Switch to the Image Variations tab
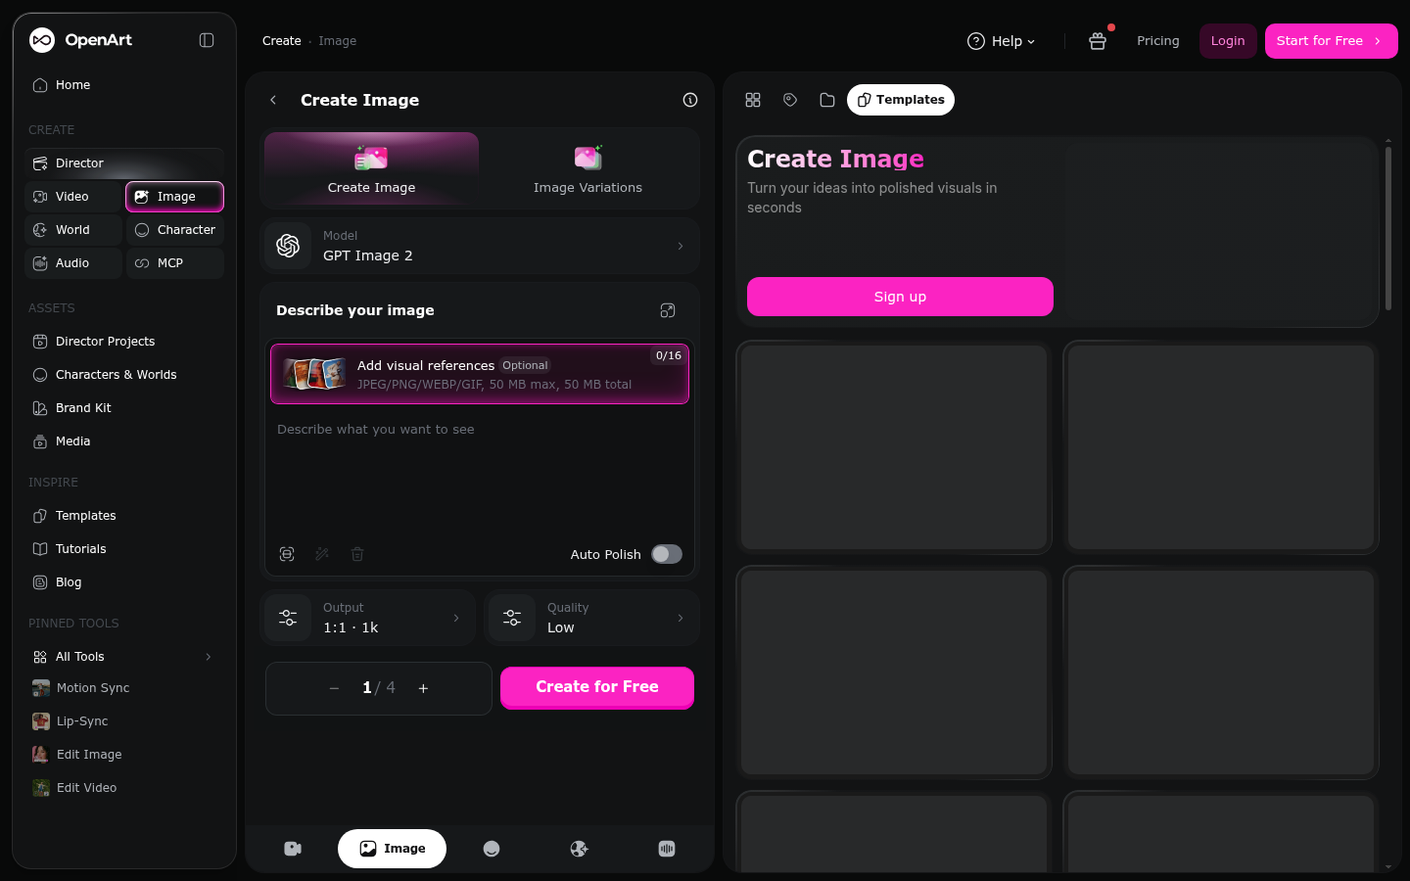 [x=587, y=168]
